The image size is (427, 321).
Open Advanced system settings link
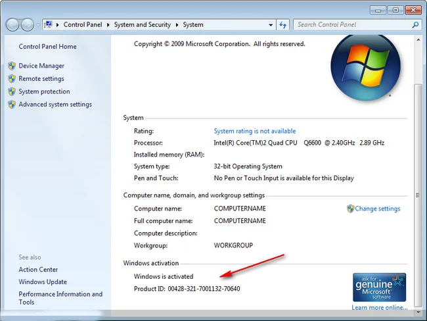click(x=55, y=104)
